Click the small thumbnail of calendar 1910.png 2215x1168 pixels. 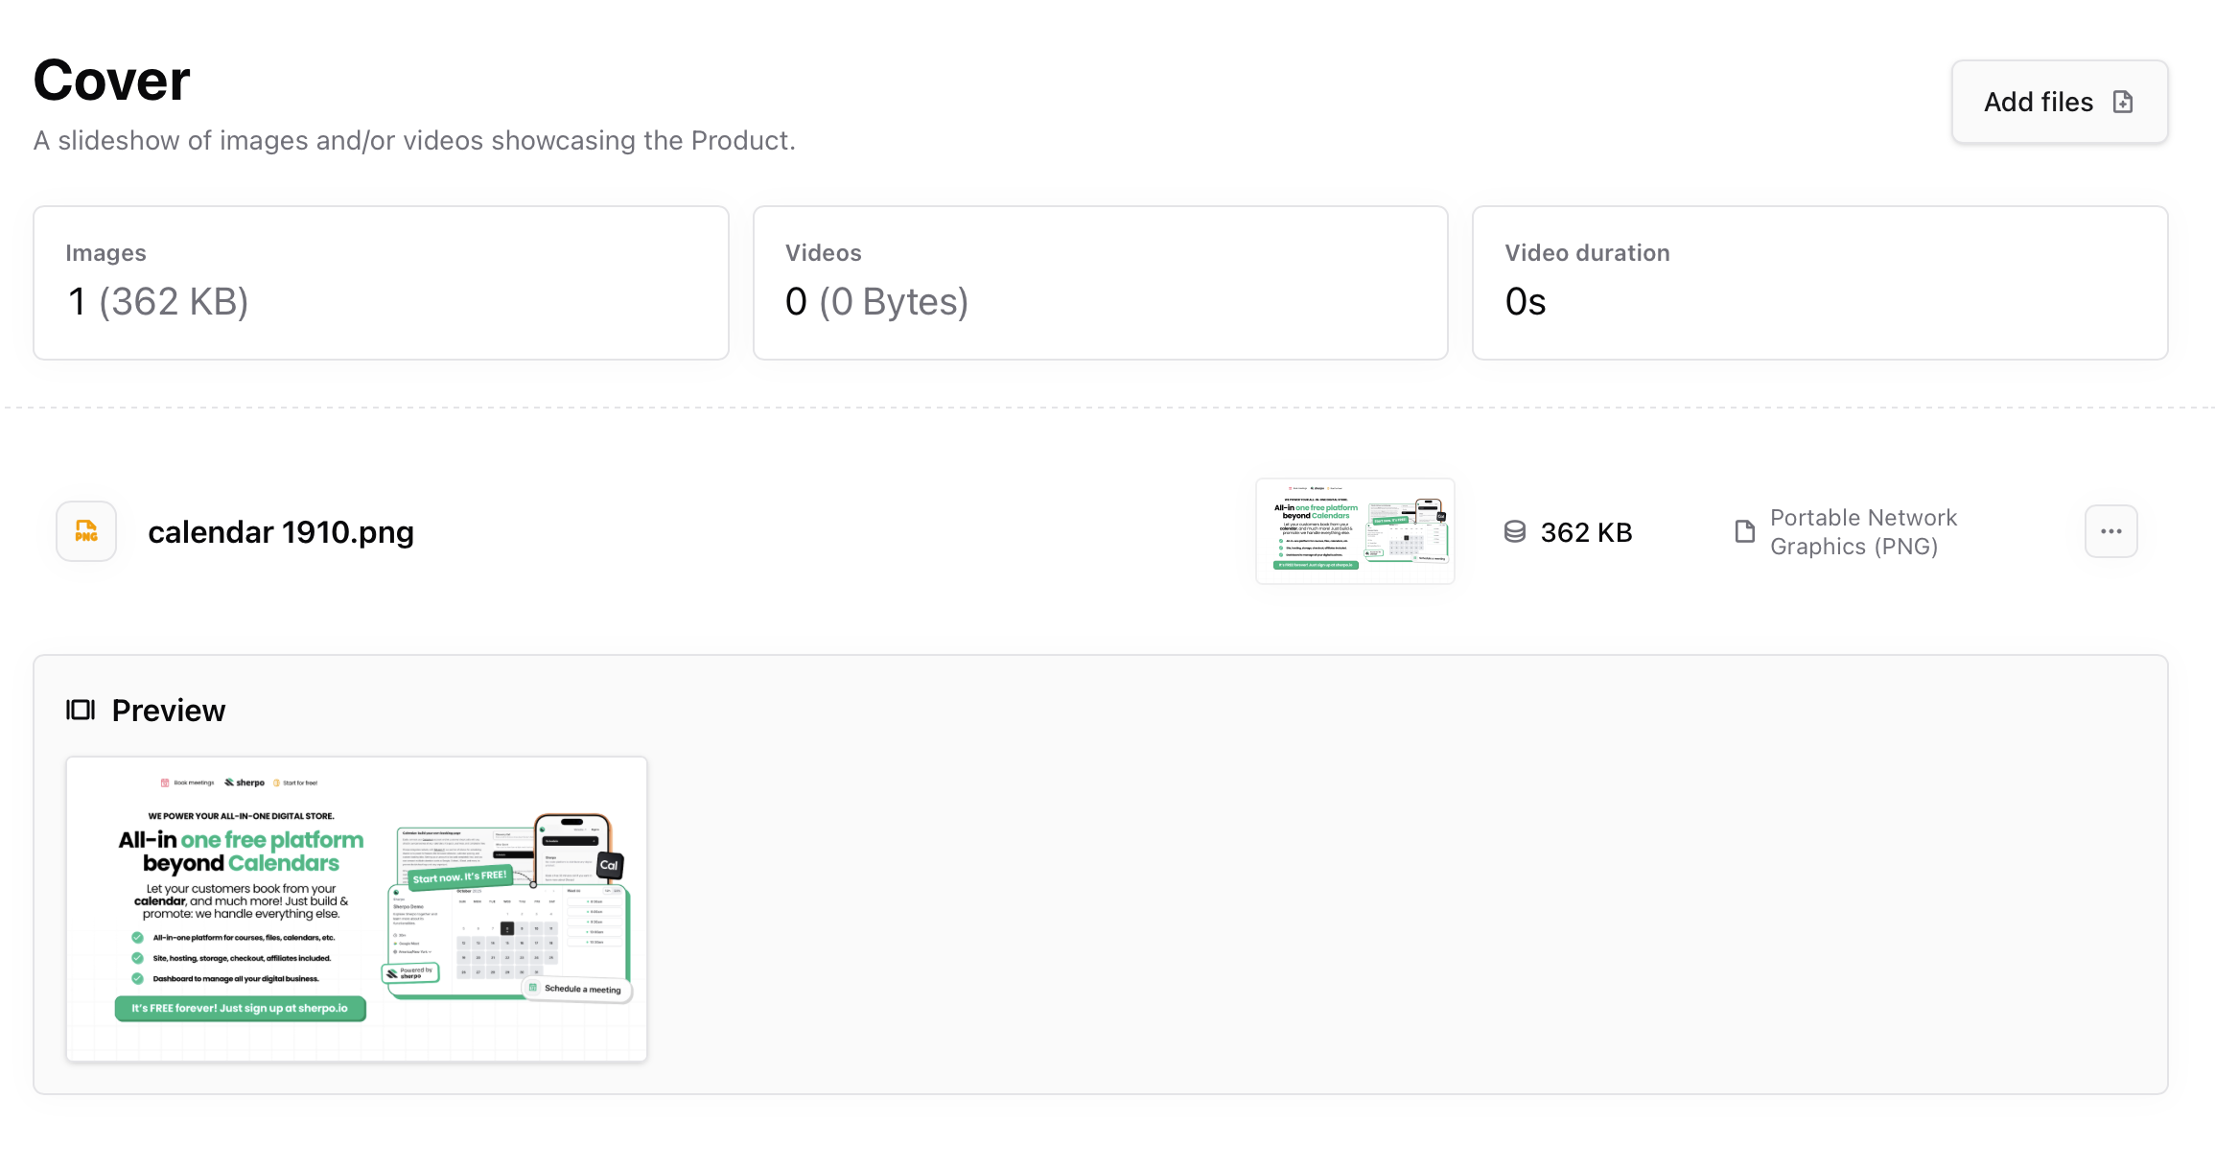coord(1355,531)
